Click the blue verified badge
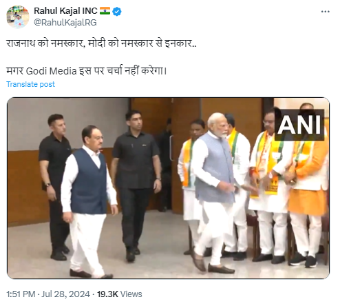This screenshot has height=304, width=340. click(x=117, y=11)
